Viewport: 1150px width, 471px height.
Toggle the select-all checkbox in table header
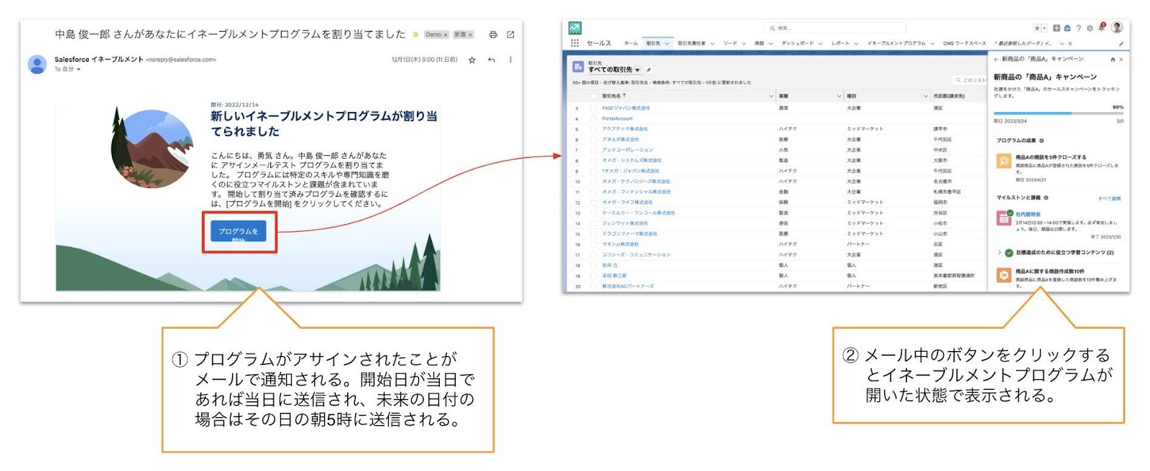594,96
